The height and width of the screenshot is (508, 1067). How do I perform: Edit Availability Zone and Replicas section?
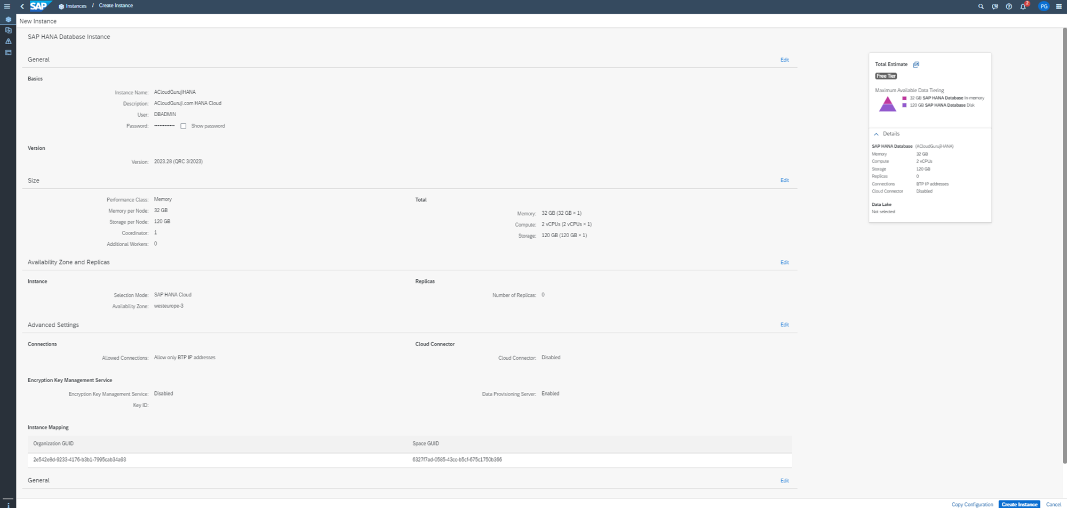coord(784,263)
